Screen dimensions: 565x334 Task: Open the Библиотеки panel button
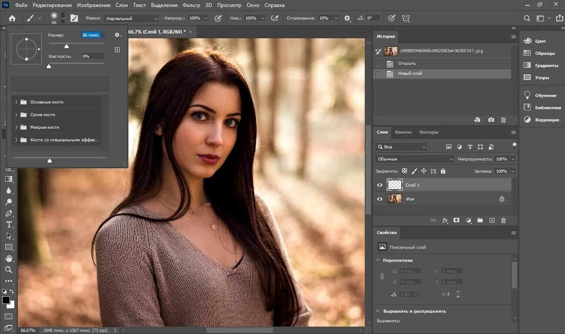tap(542, 107)
